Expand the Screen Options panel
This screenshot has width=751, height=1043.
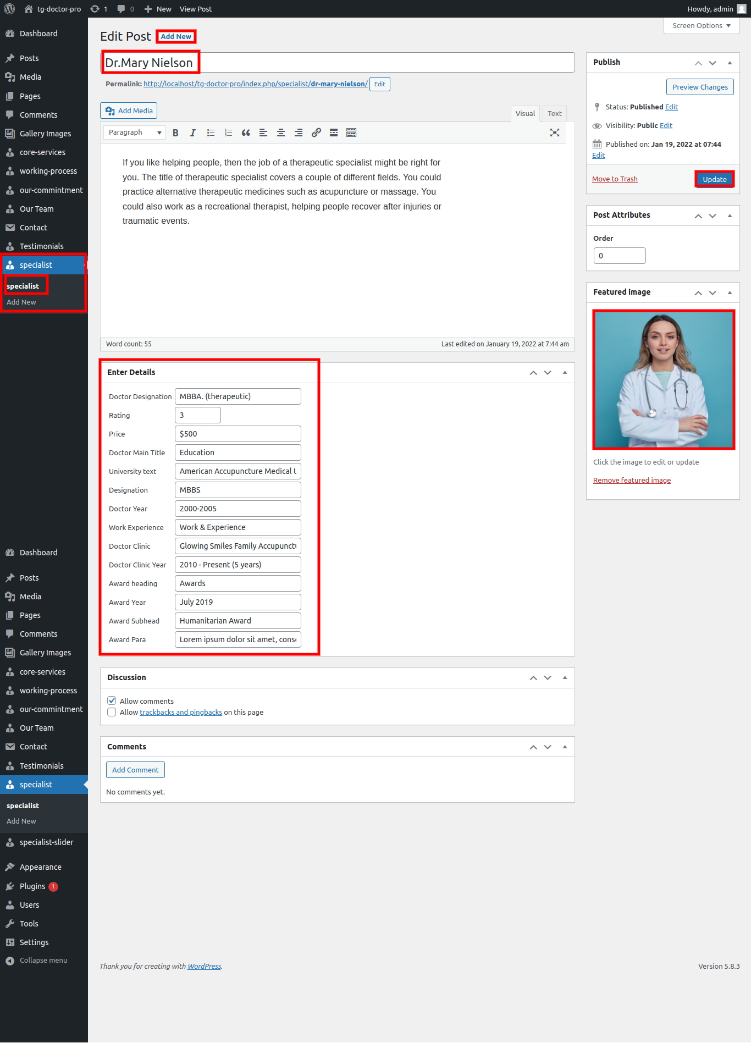(x=701, y=26)
